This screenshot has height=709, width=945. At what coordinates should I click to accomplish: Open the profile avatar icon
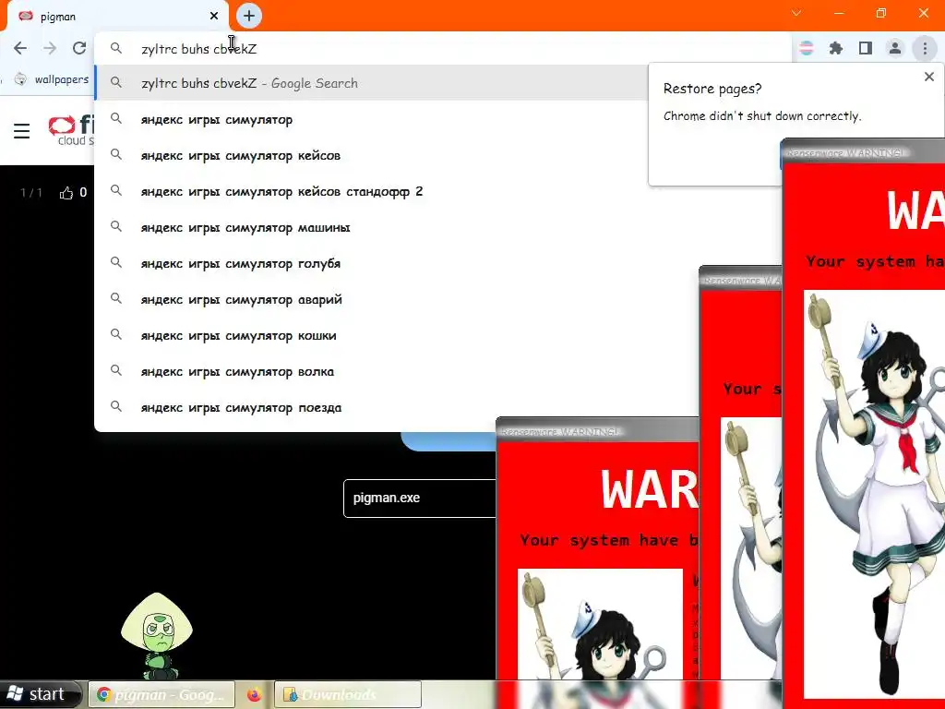895,48
